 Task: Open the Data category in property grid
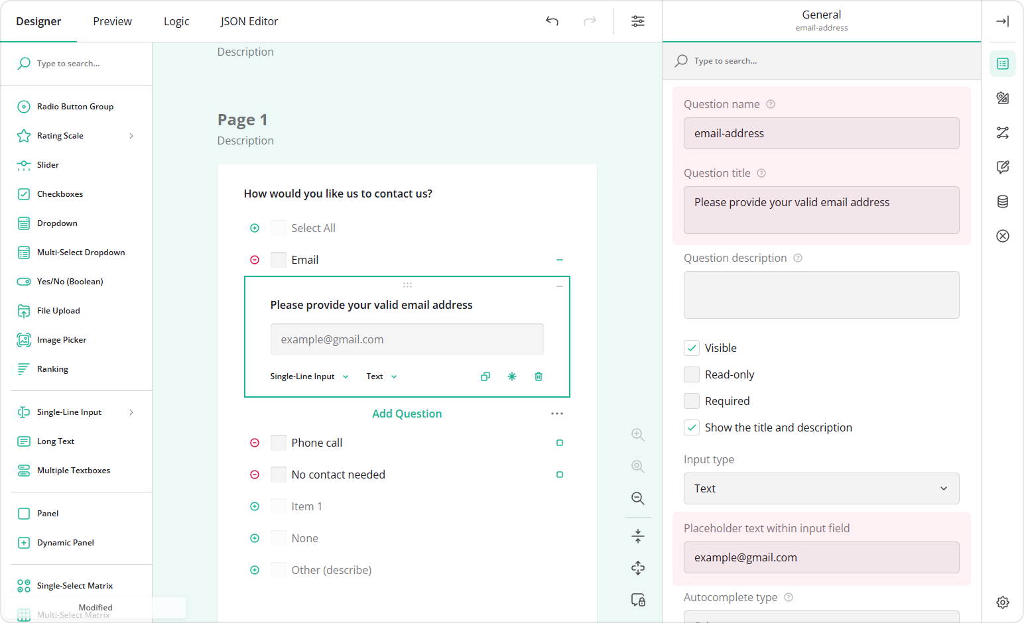point(1002,201)
